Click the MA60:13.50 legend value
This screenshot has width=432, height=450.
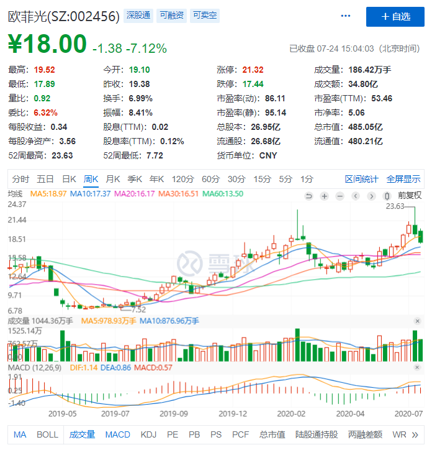click(223, 194)
